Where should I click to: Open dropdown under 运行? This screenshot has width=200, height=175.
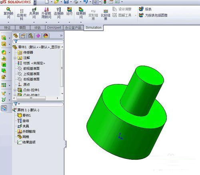click(69, 22)
